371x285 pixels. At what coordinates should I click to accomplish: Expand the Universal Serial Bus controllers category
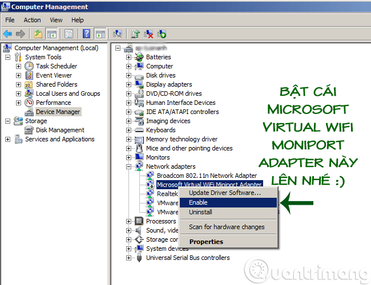click(x=128, y=258)
